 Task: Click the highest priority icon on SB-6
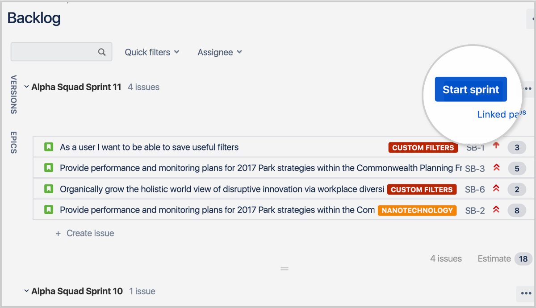click(x=496, y=189)
